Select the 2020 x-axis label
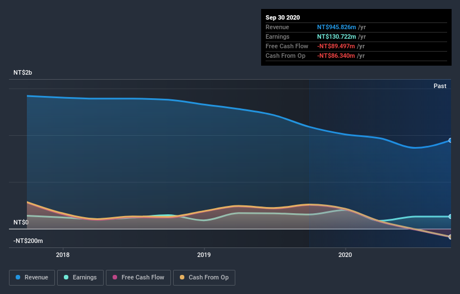The height and width of the screenshot is (294, 460). 345,255
